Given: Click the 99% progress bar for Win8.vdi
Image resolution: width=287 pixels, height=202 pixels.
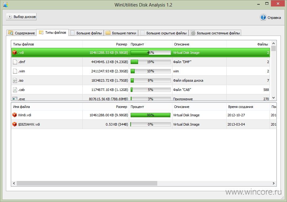Looking at the screenshot, I should click(151, 115).
